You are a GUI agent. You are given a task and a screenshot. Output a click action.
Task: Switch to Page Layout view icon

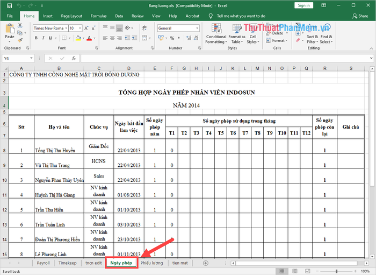click(295, 271)
